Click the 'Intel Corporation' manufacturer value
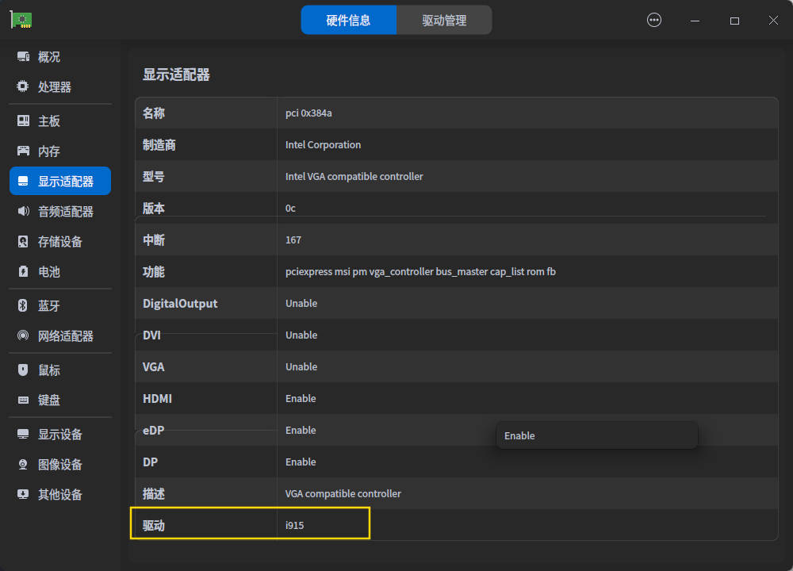 pos(324,144)
